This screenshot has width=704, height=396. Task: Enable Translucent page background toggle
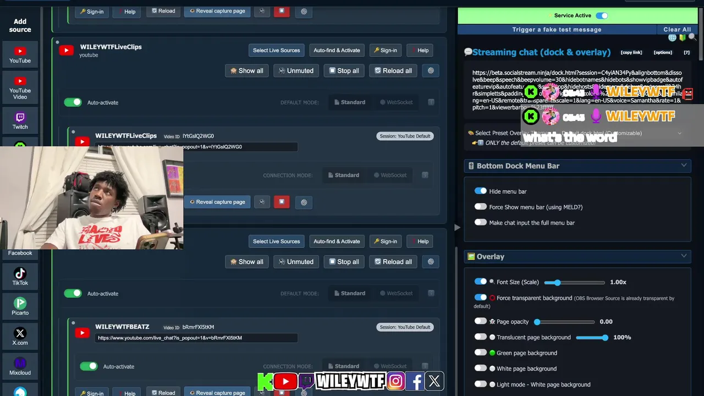481,337
